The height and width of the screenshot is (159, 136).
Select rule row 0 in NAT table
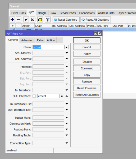(73, 29)
